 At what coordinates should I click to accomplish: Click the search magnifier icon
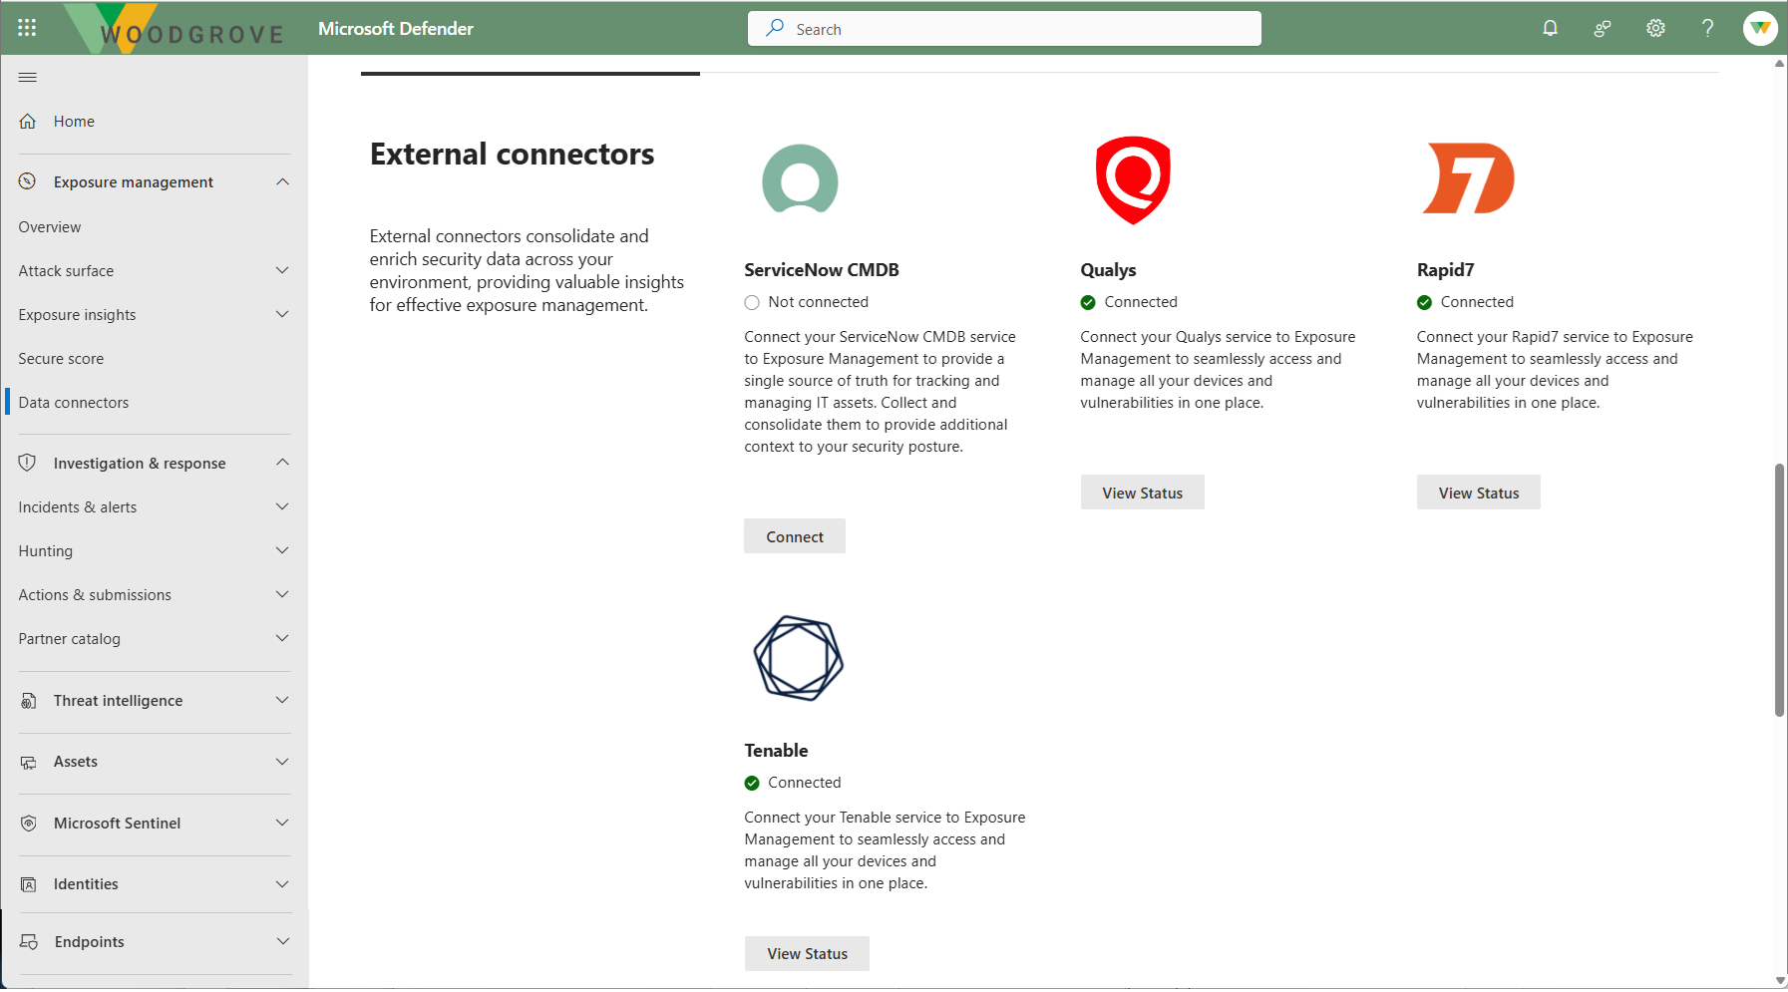[775, 28]
